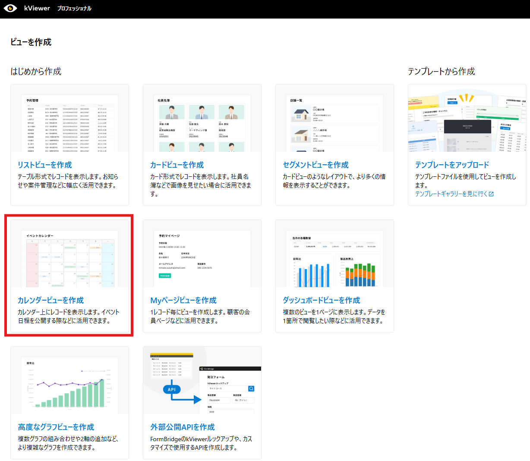Screen dimensions: 530x461
Task: Open the Myページビューを作成 link
Action: point(183,300)
